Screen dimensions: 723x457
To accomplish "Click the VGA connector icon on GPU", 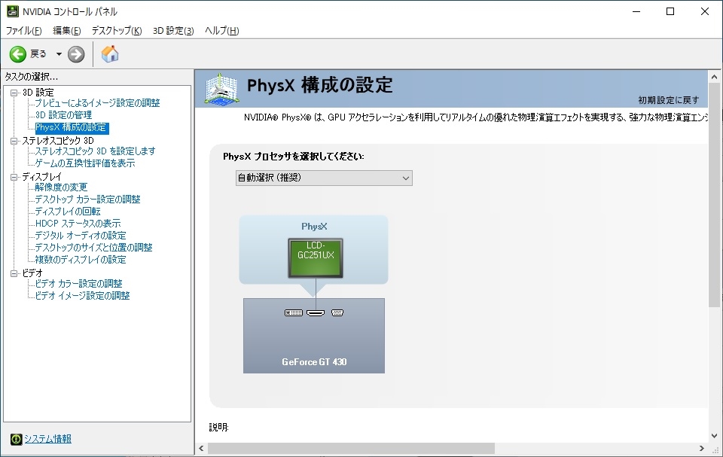I will click(x=337, y=312).
